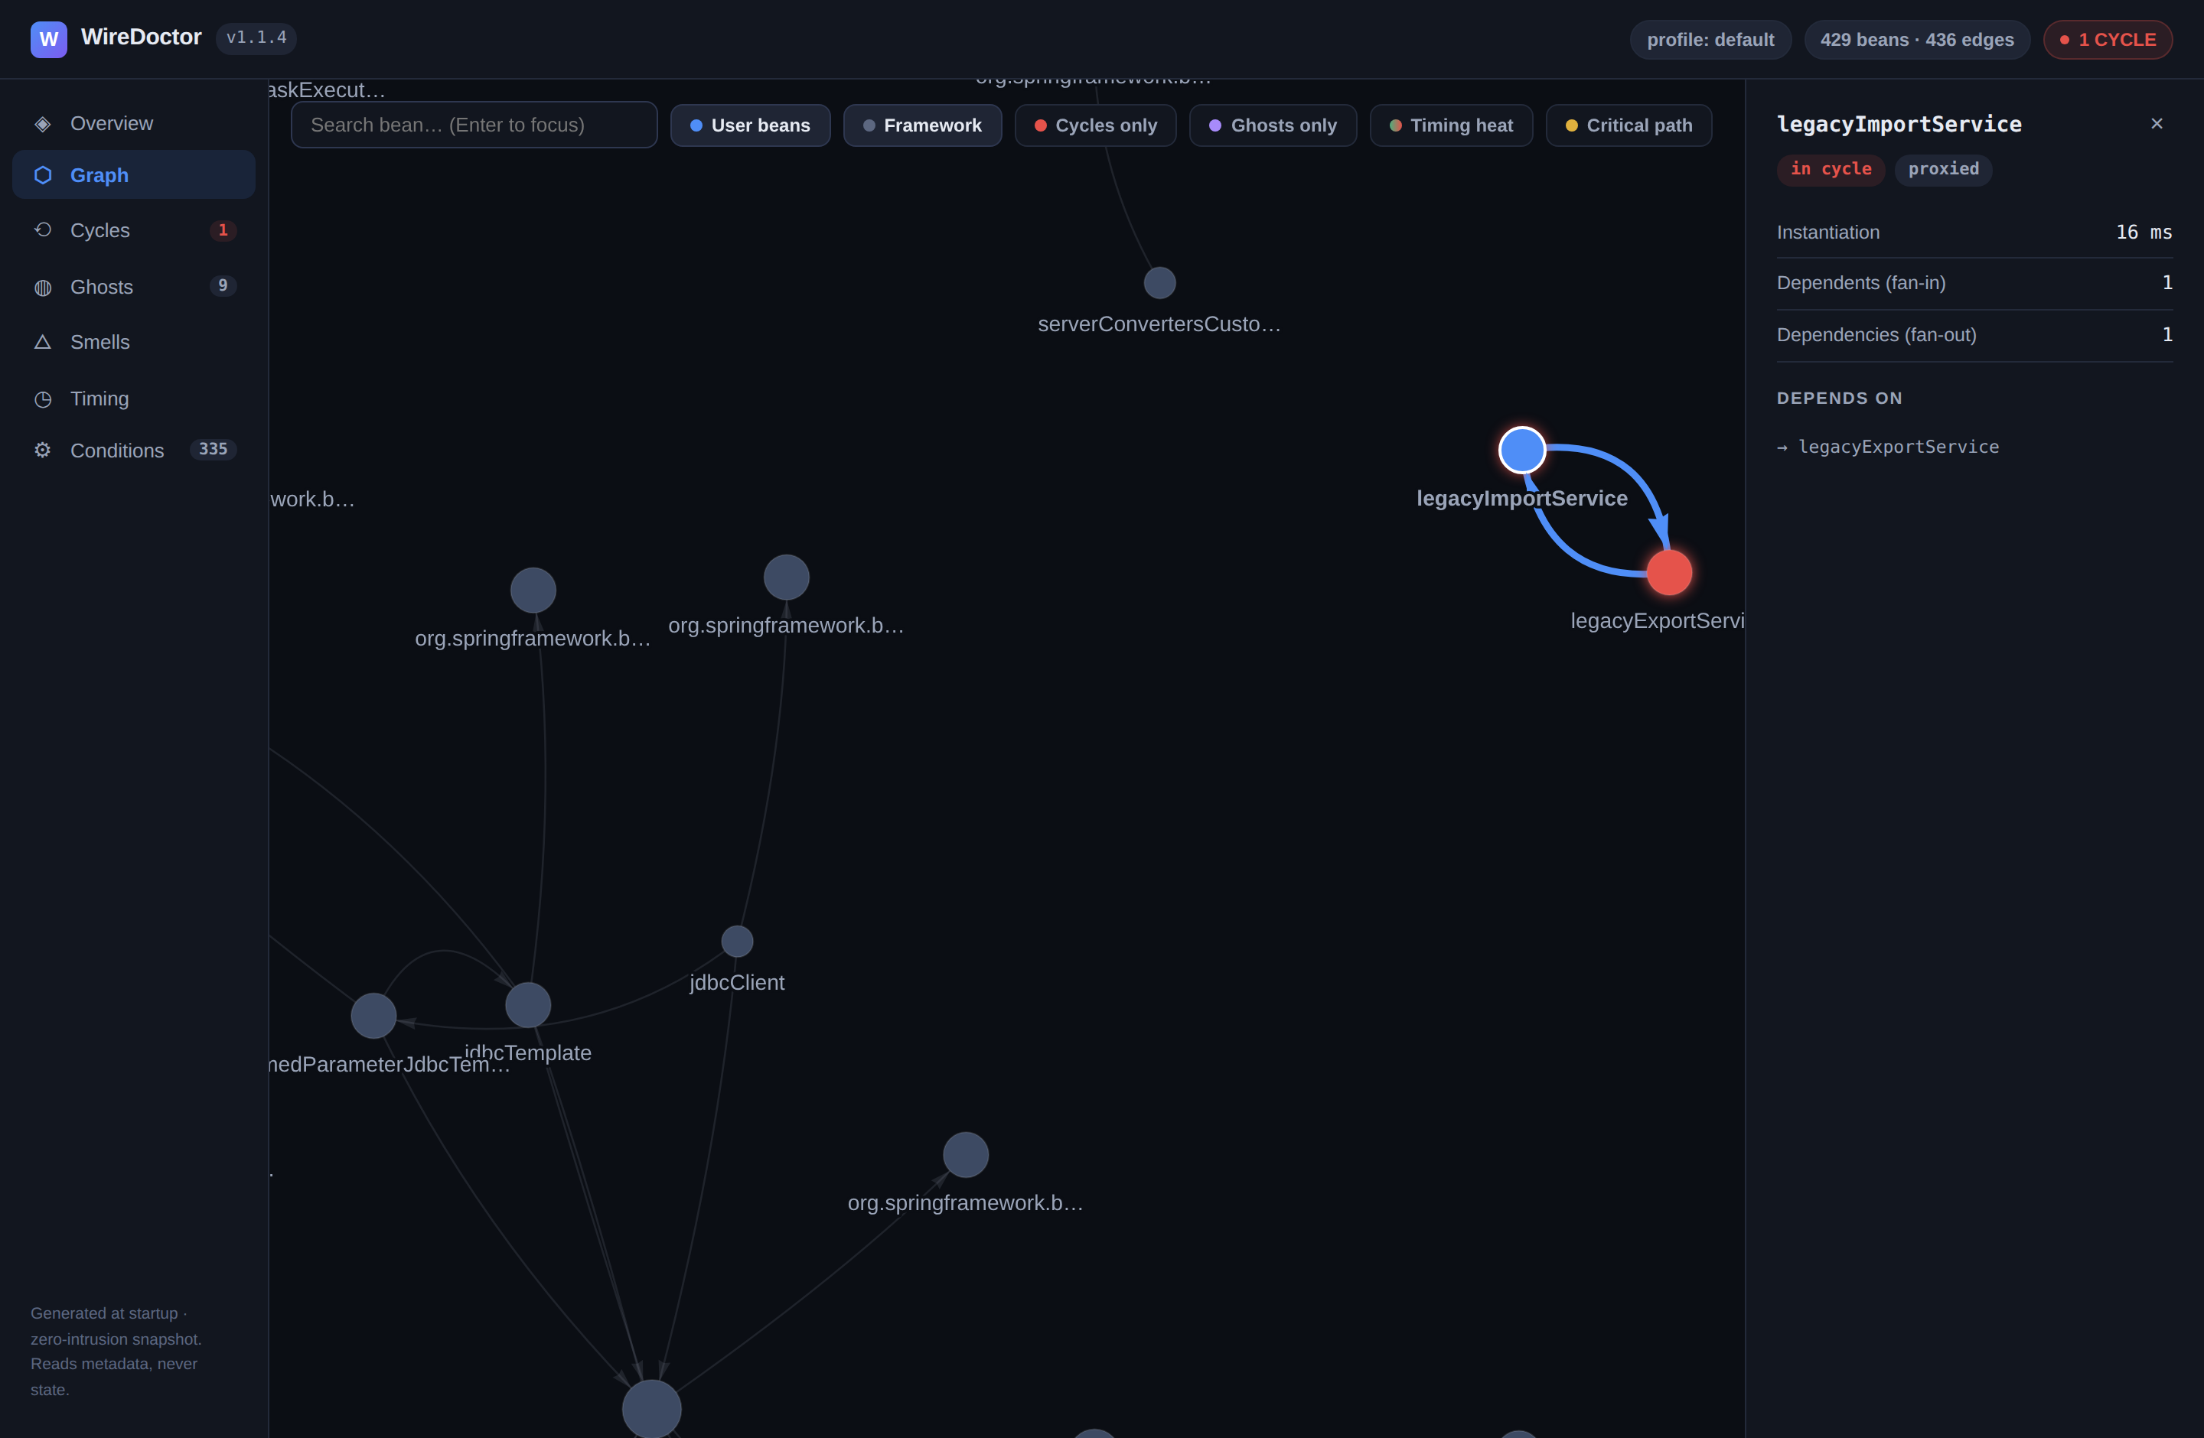This screenshot has width=2204, height=1438.
Task: Enable the Ghosts only filter
Action: (1273, 125)
